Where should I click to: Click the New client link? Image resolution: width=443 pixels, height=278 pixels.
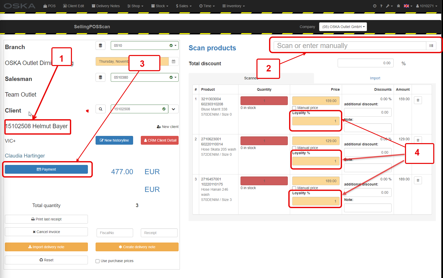(168, 127)
